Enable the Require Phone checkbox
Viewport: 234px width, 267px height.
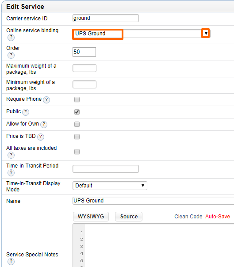point(77,99)
